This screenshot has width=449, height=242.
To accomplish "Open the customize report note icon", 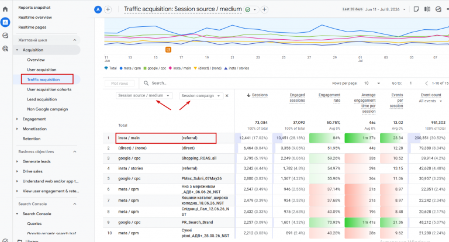I will (416, 9).
